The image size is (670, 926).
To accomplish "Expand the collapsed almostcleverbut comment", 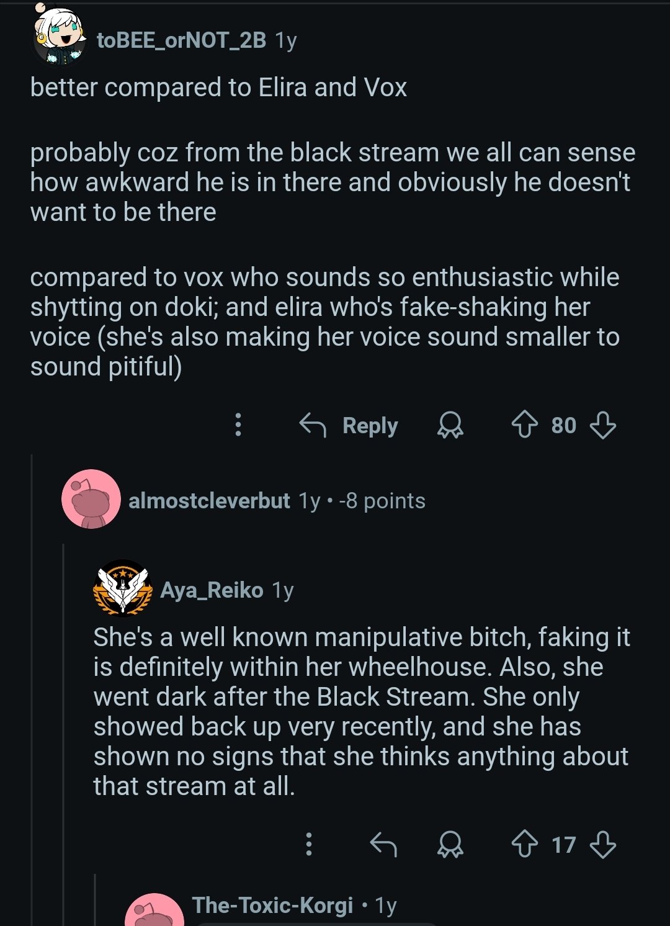I will [276, 501].
